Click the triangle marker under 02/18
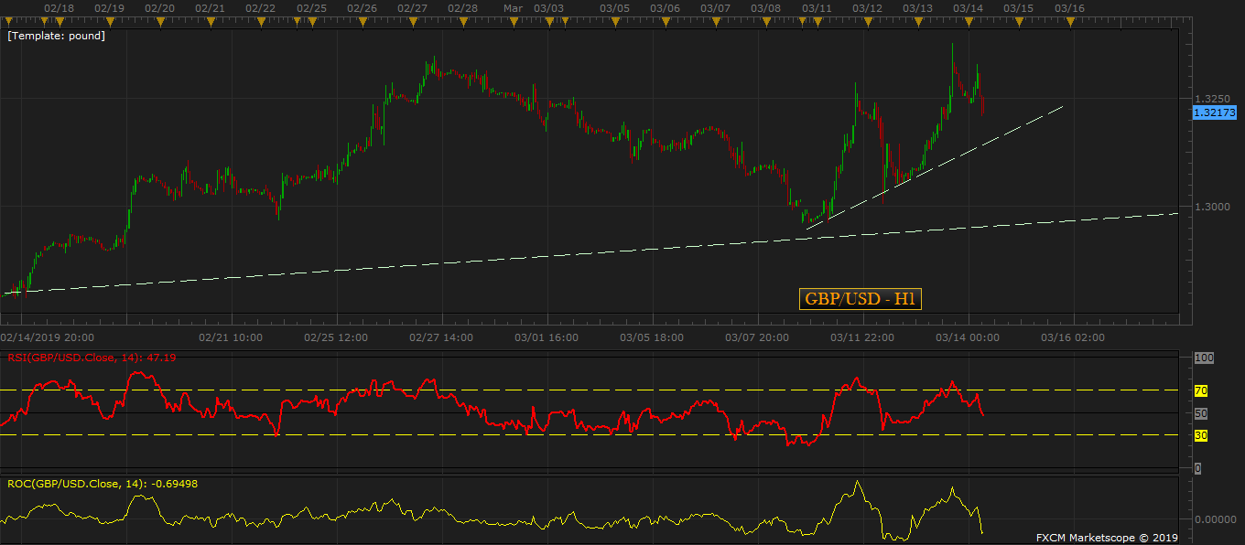Screen dimensions: 1245x545 (60, 21)
